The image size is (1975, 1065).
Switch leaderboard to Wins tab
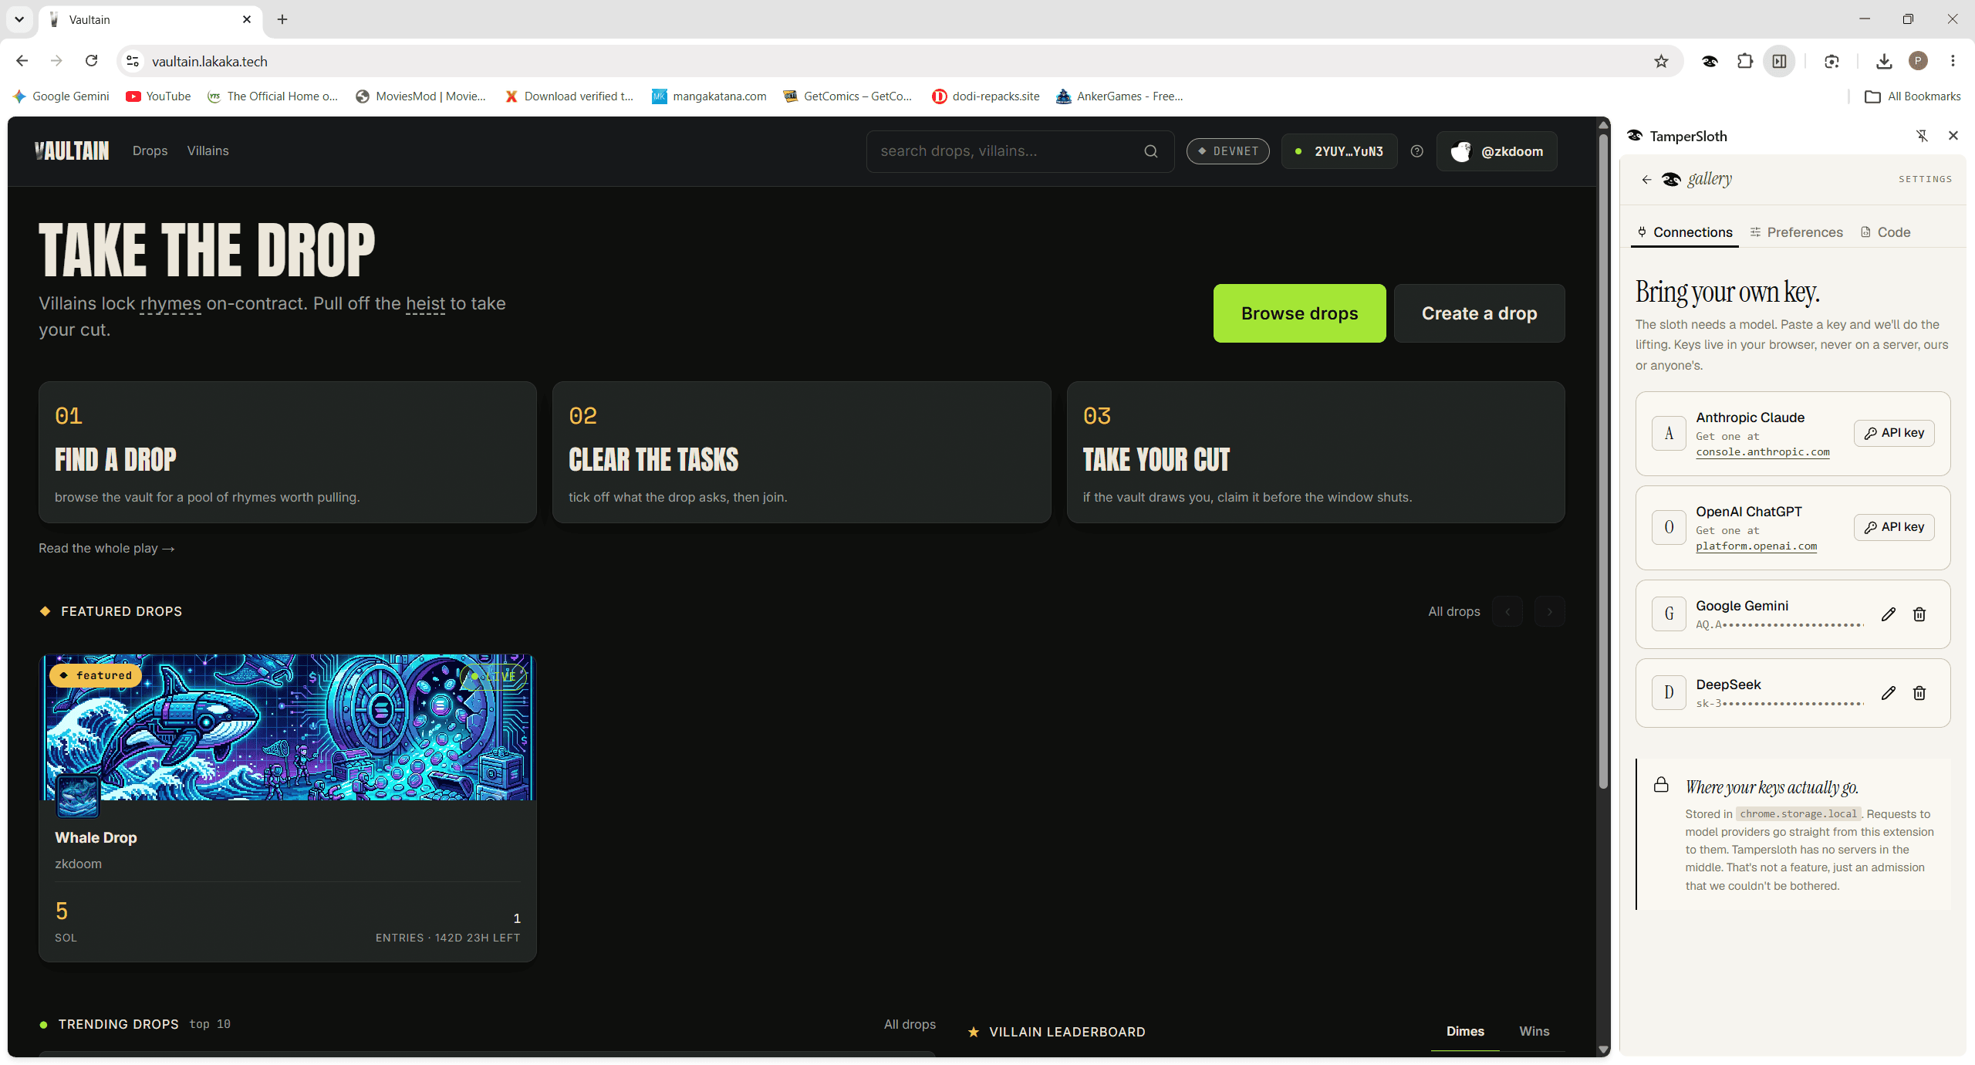pos(1534,1031)
